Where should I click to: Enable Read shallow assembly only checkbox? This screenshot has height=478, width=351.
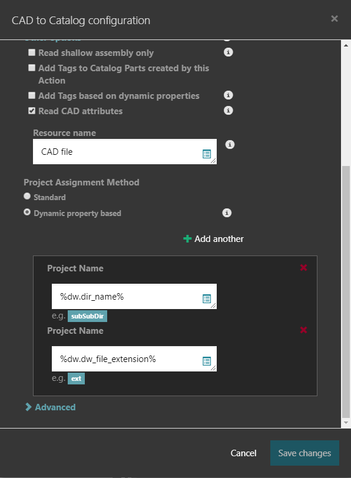(x=32, y=52)
